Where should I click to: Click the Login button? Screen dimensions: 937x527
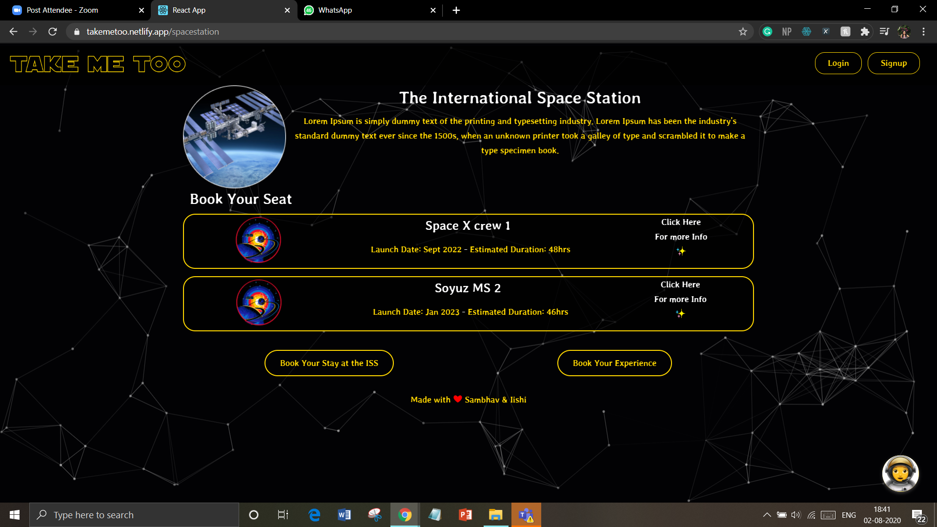pyautogui.click(x=838, y=63)
